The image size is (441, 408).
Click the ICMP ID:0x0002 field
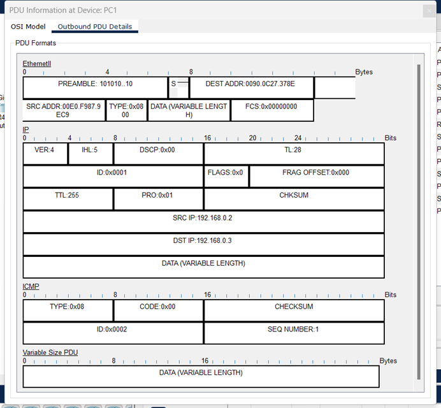[113, 333]
